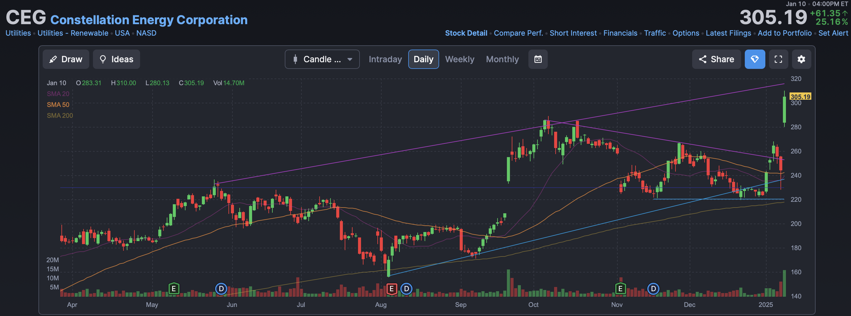Image resolution: width=851 pixels, height=316 pixels.
Task: Open chart settings gear
Action: pos(801,60)
